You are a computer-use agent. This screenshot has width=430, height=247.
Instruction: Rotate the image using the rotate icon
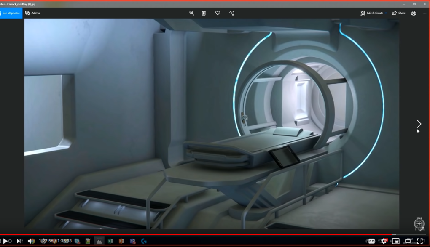[x=232, y=13]
